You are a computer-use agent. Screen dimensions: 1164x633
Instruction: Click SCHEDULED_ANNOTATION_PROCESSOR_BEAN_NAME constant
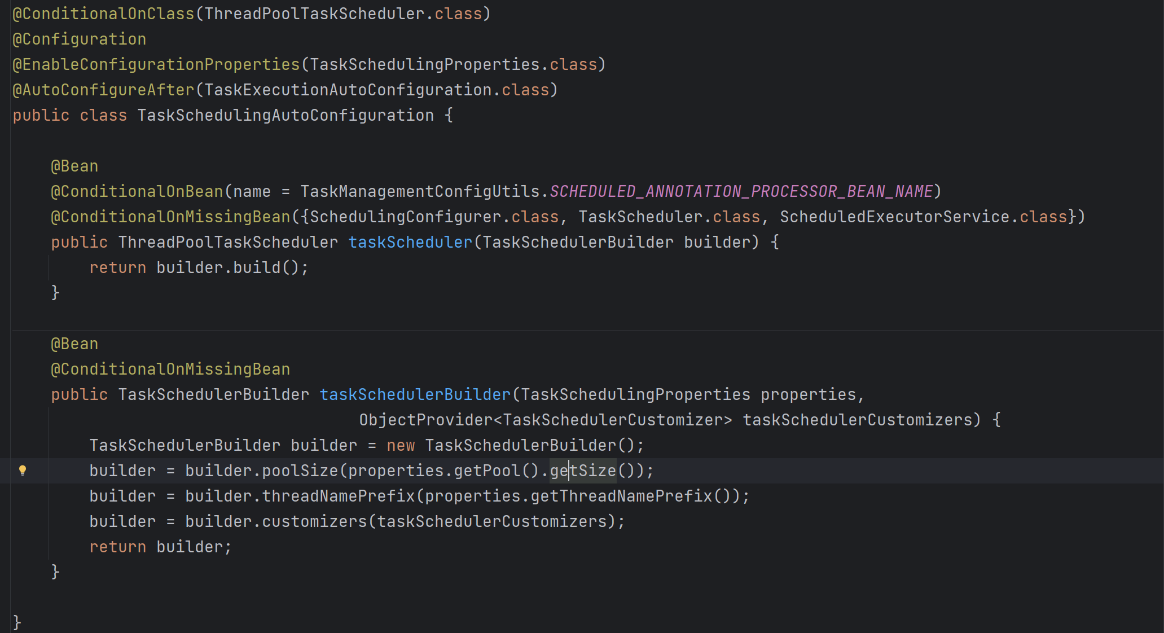(741, 191)
